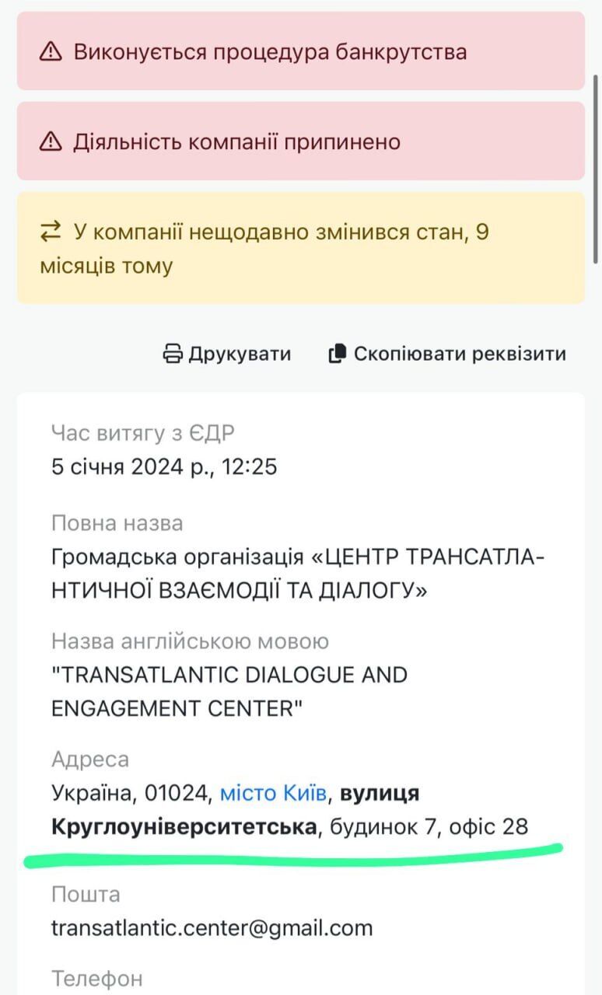Click warning triangle icon in bankruptcy alert
602x995 pixels.
pos(51,52)
